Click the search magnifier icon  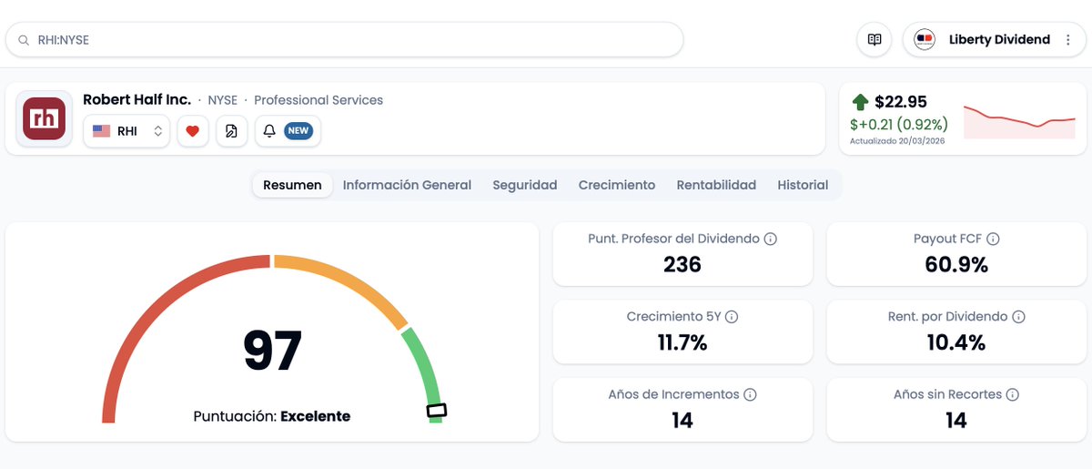point(24,40)
